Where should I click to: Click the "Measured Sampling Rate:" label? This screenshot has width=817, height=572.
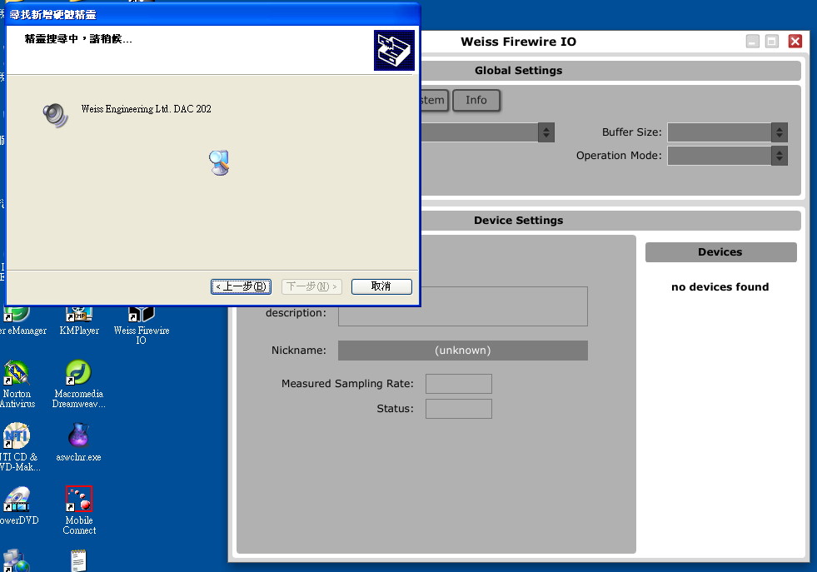pos(347,384)
